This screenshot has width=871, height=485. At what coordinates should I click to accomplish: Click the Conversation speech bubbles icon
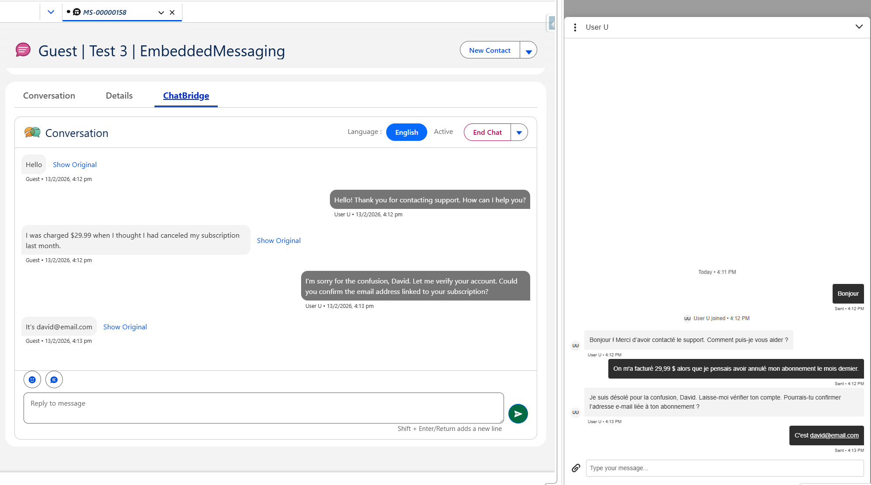tap(32, 133)
